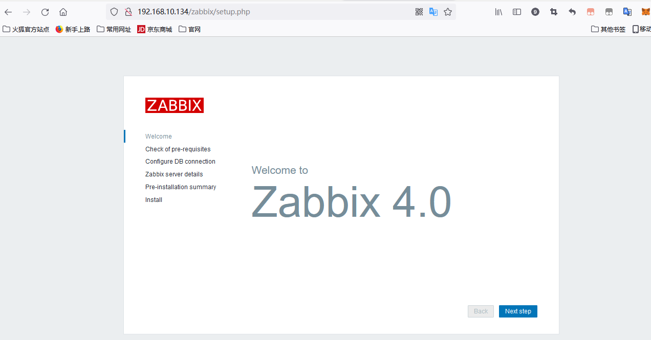Open the Firefox library icon
This screenshot has width=651, height=340.
498,12
